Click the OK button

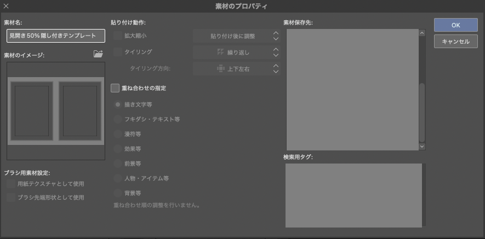point(455,25)
